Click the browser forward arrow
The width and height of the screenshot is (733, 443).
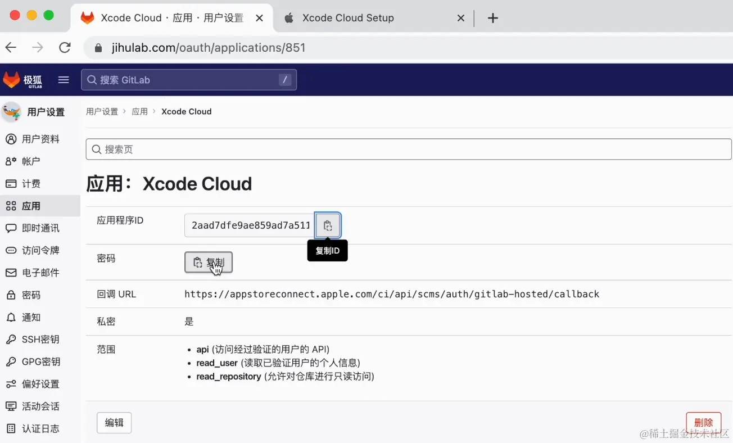point(38,48)
